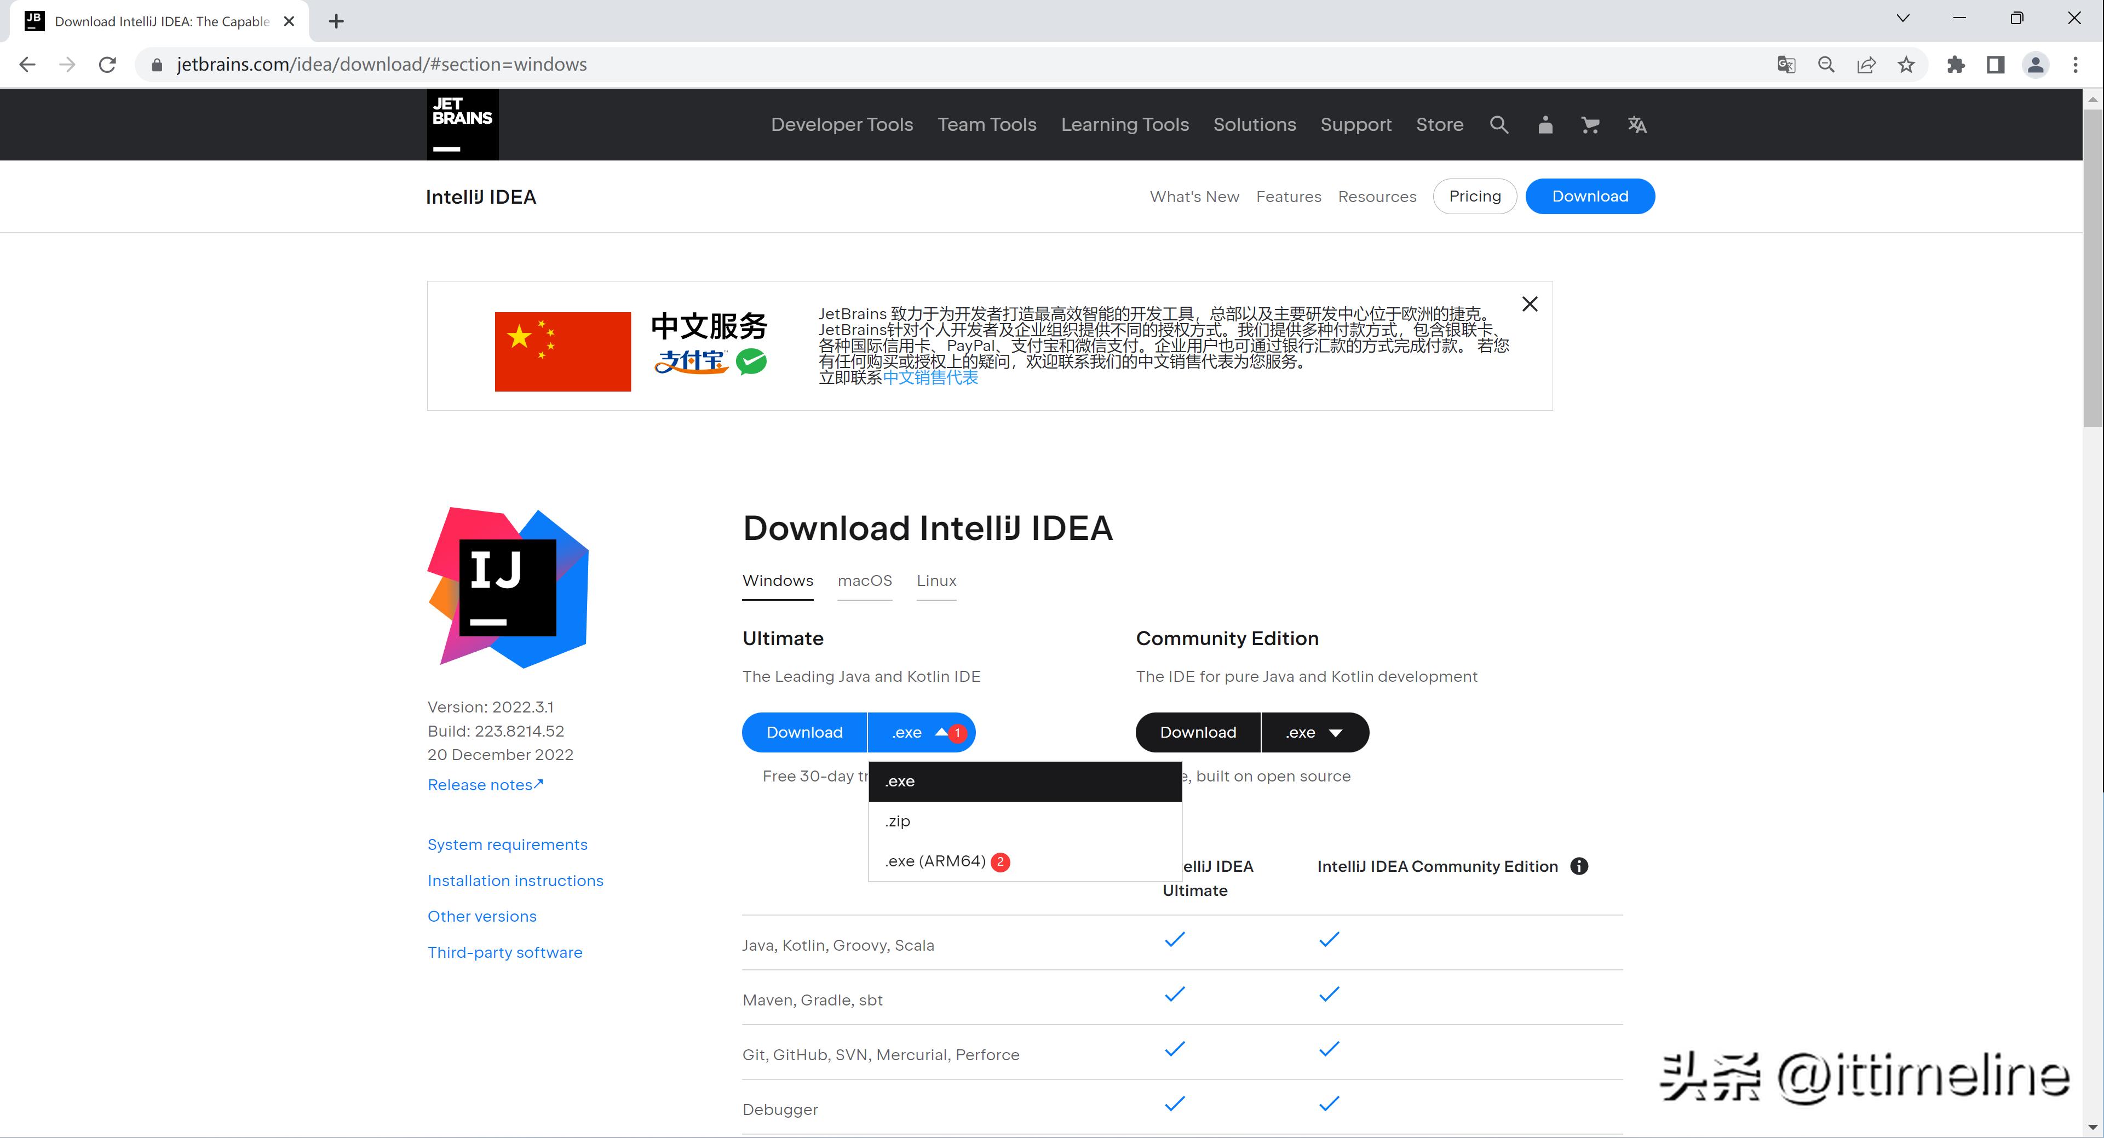Click the IntelliJ IDEA product logo
The image size is (2104, 1138).
[x=508, y=588]
